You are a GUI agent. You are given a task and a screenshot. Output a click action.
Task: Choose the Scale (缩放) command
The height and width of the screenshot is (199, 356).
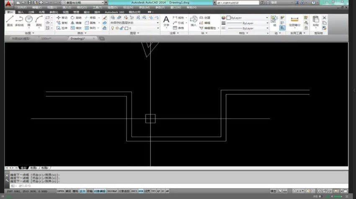pos(76,28)
